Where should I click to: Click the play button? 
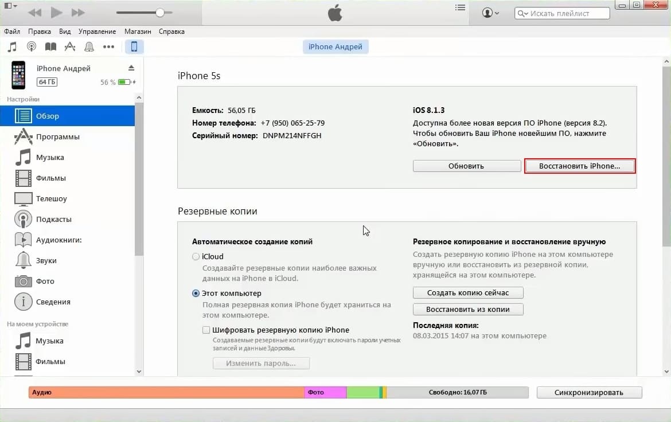pyautogui.click(x=56, y=13)
